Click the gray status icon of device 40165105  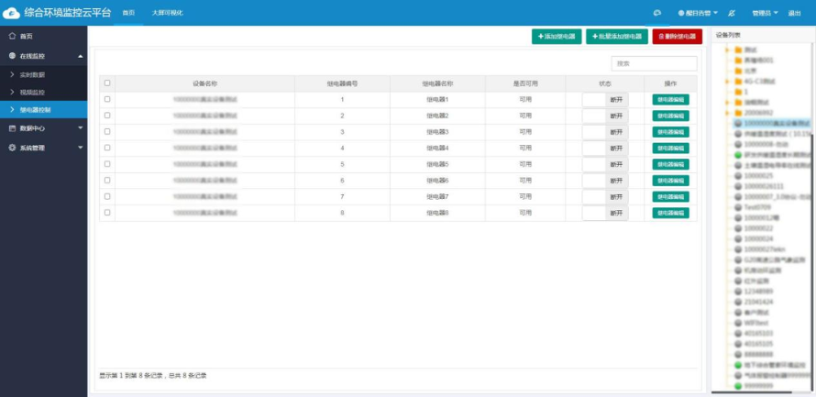[x=737, y=344]
